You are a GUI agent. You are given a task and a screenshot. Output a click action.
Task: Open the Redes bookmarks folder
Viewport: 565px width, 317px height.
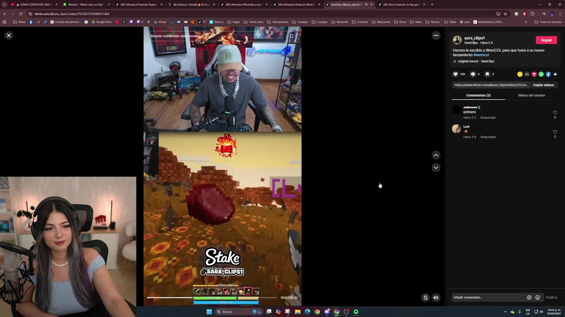19,22
